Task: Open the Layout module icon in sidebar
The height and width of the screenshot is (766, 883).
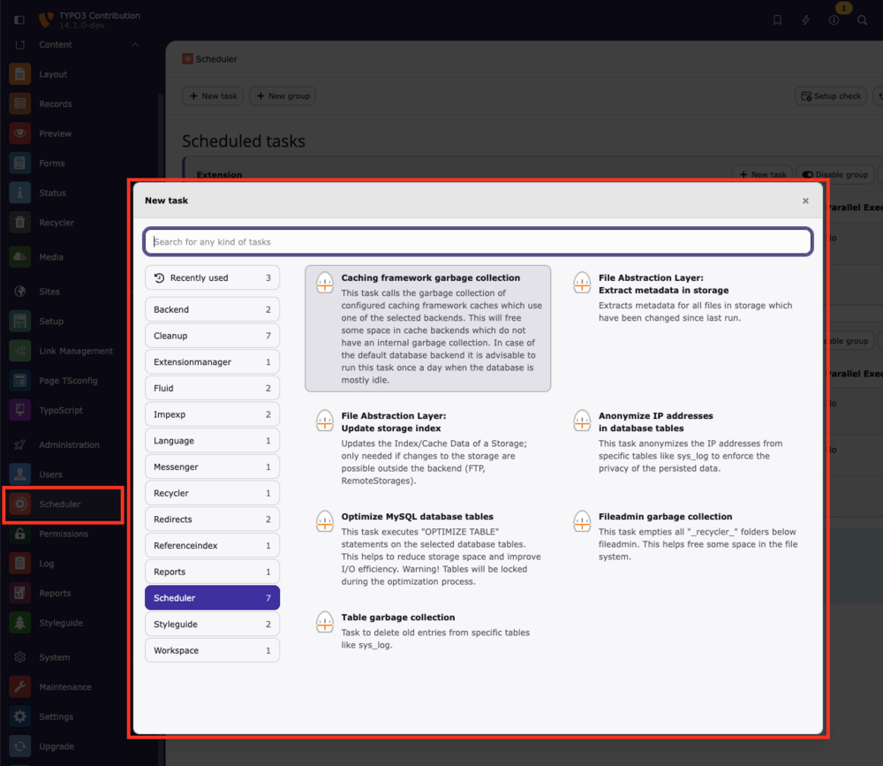Action: 19,74
